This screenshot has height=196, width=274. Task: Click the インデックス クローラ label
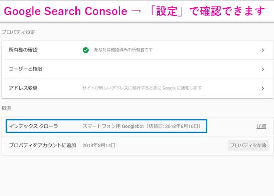(33, 126)
